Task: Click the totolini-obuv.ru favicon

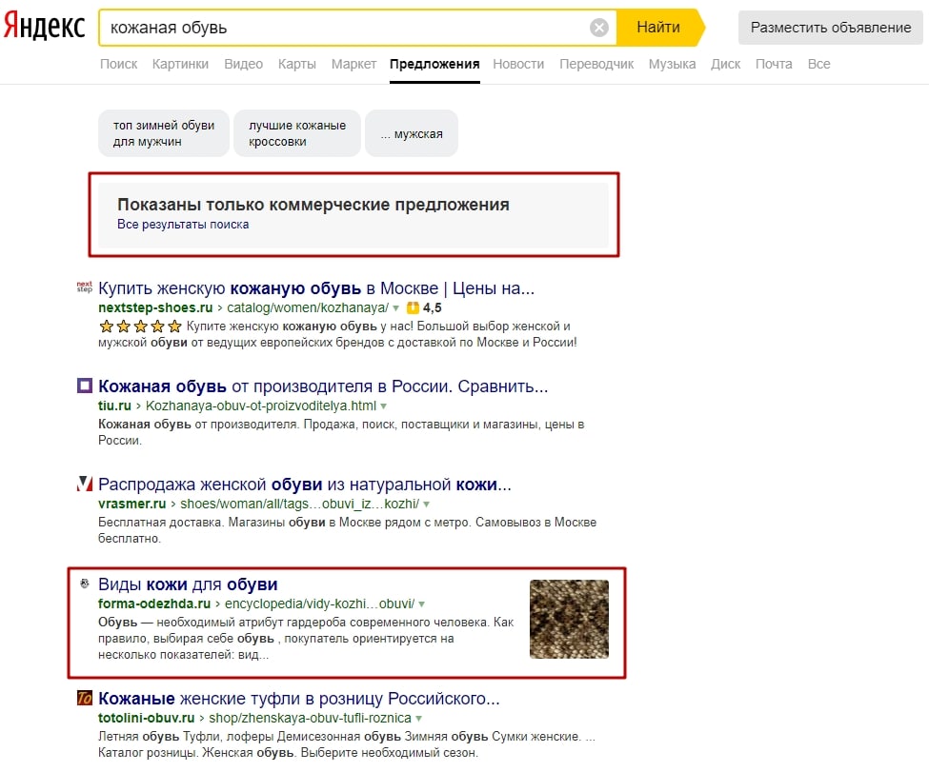Action: (x=85, y=698)
